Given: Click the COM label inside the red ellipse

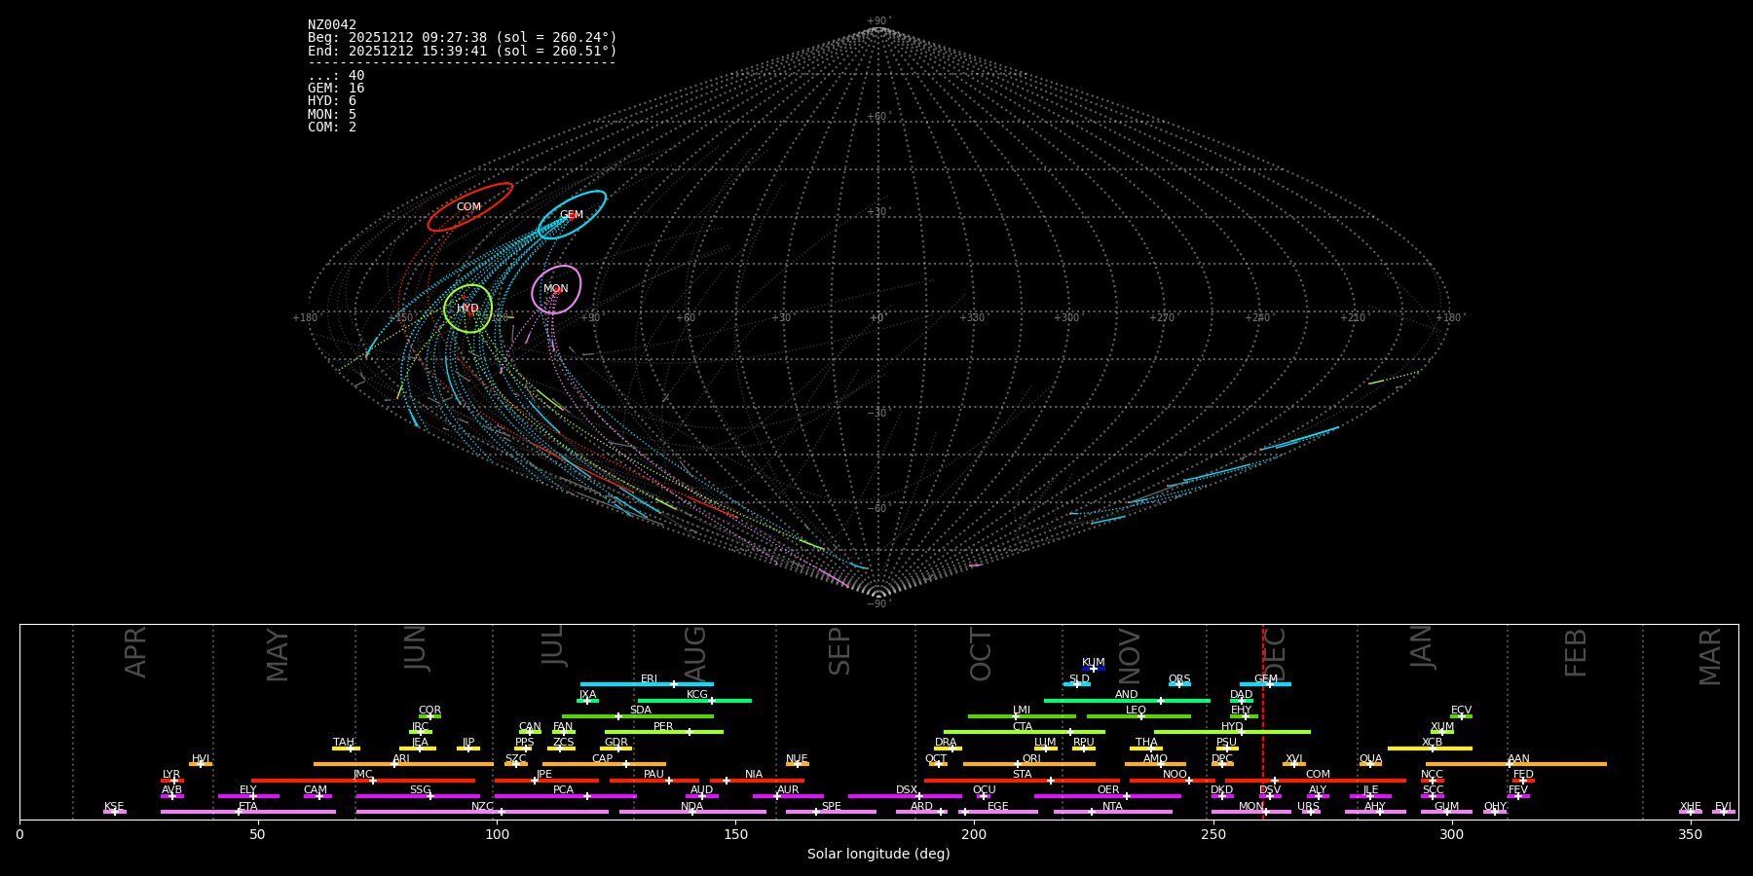Looking at the screenshot, I should click(468, 207).
